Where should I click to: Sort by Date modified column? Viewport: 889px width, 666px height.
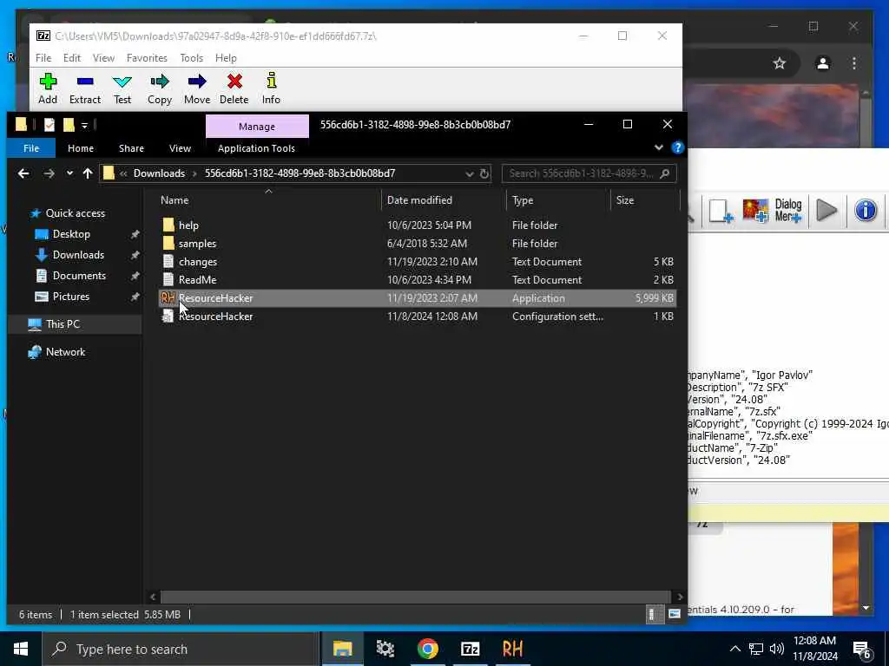coord(419,200)
